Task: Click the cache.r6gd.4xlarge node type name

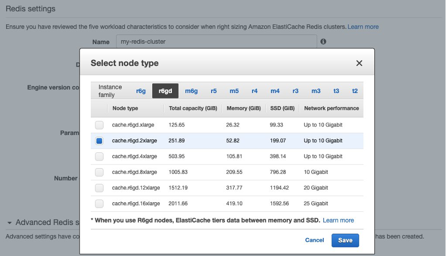Action: pos(134,156)
